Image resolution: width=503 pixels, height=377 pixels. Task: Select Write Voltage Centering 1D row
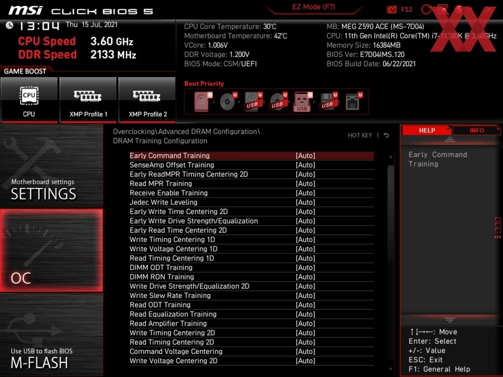coord(251,249)
